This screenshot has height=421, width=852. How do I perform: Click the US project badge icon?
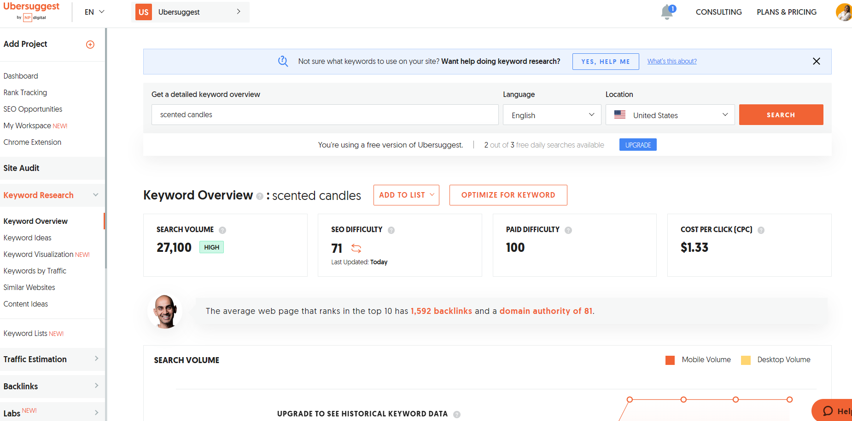point(144,12)
